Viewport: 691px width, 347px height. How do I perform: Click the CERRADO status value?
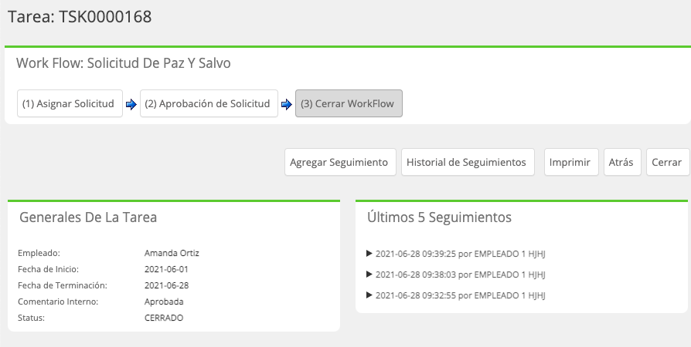pos(164,318)
